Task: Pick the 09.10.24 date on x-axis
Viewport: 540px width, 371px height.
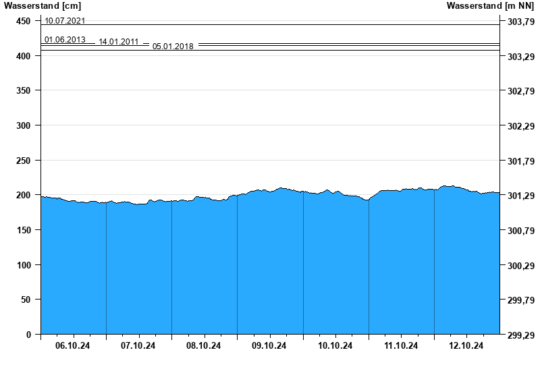Action: [269, 345]
